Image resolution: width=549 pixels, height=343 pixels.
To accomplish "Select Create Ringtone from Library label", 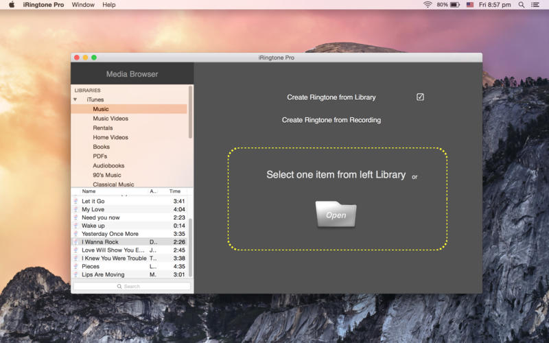I will 331,97.
